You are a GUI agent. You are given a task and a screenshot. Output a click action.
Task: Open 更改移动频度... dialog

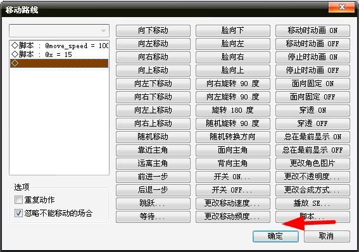[233, 217]
